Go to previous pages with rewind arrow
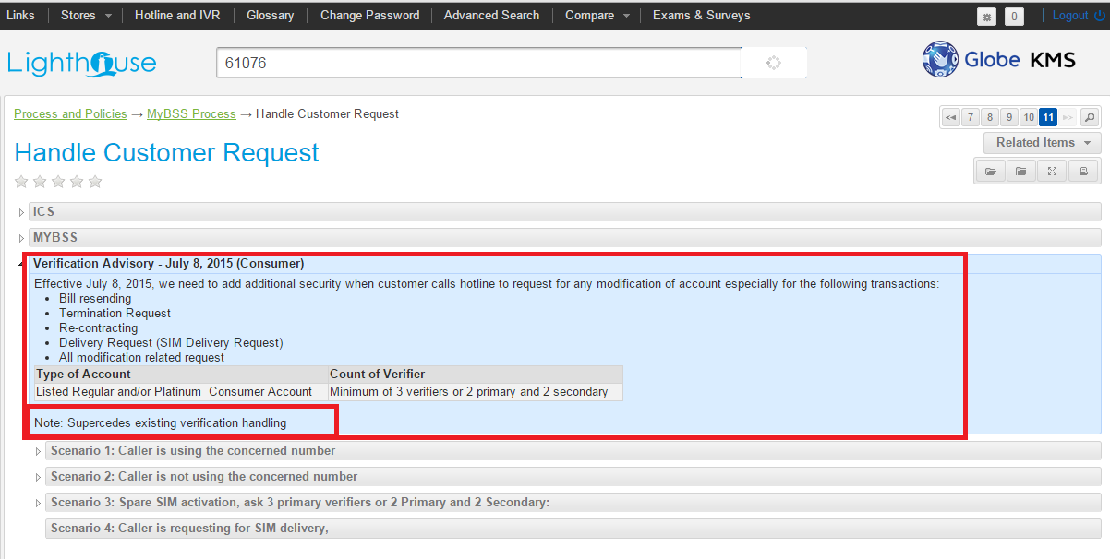1110x559 pixels. (950, 117)
